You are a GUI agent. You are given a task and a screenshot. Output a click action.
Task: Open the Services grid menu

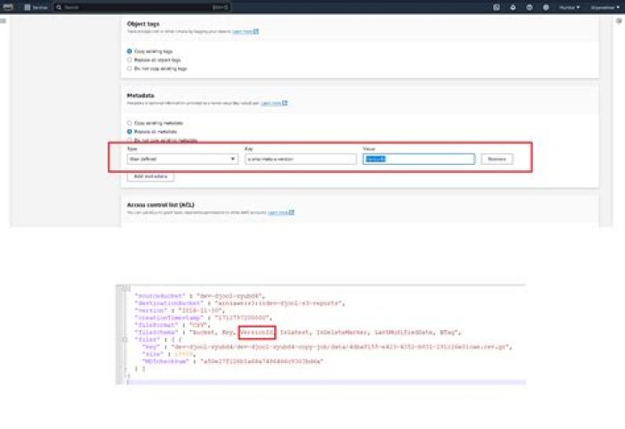coord(37,7)
